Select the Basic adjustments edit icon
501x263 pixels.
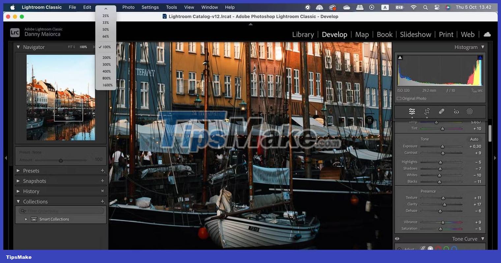point(412,111)
